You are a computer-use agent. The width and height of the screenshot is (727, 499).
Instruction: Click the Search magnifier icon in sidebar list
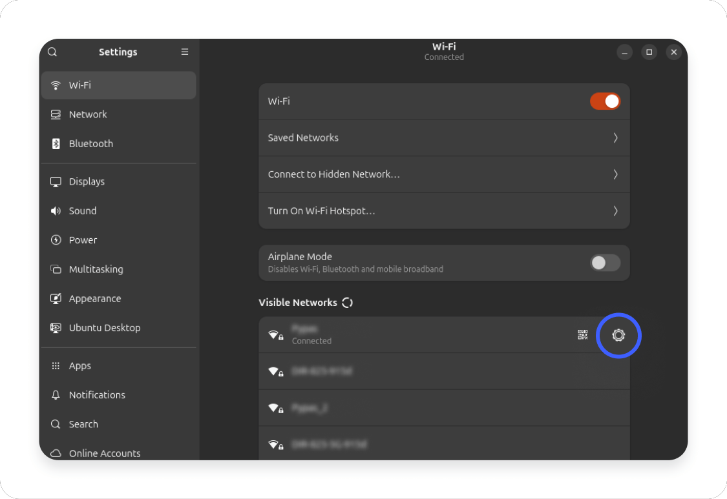tap(56, 424)
